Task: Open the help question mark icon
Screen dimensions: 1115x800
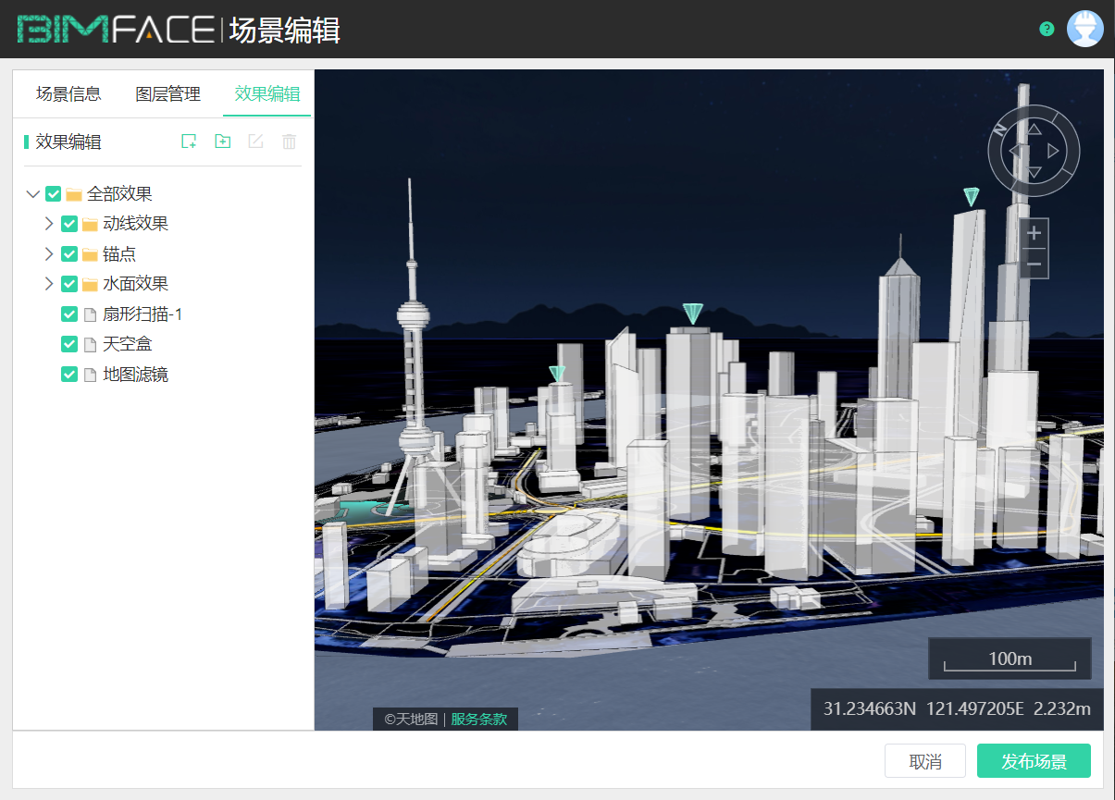Action: 1047,29
